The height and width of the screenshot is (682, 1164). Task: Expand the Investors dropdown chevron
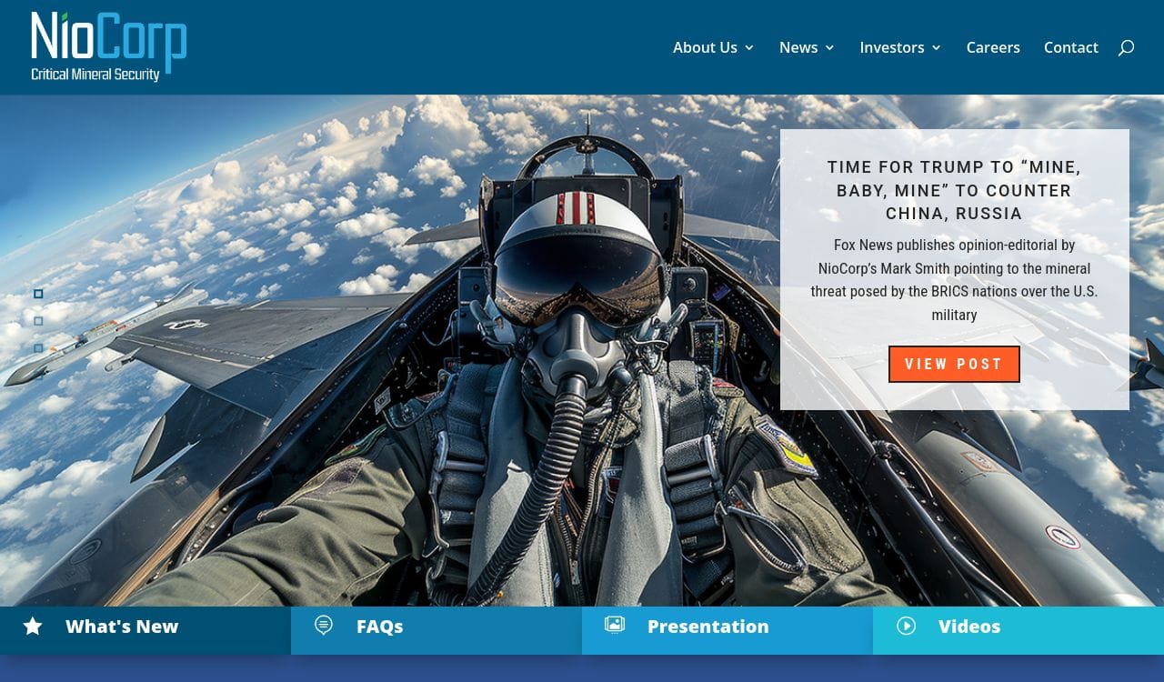[937, 48]
